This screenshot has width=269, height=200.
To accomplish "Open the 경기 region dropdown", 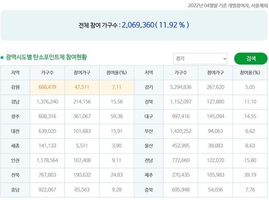I will pyautogui.click(x=200, y=58).
